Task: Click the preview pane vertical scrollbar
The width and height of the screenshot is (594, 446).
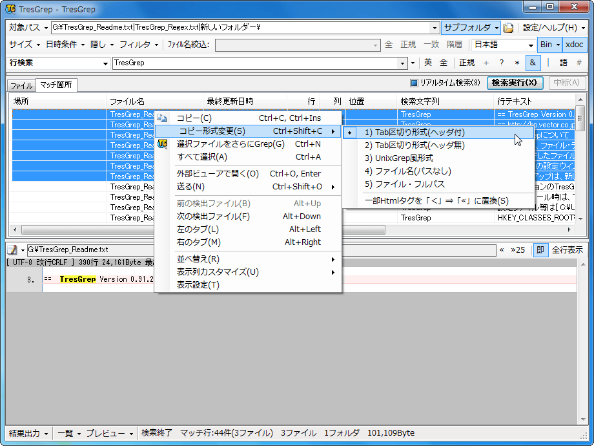Action: (x=582, y=343)
